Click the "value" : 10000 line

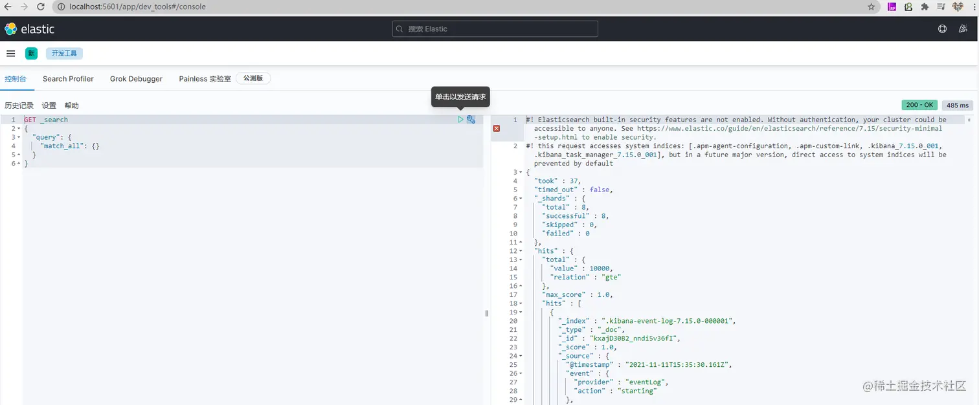coord(581,268)
